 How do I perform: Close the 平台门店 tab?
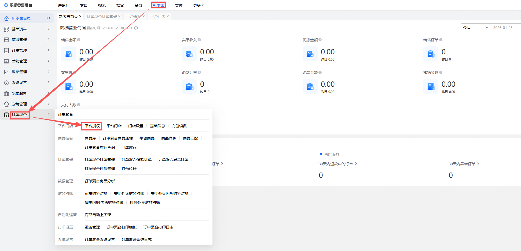pos(168,16)
